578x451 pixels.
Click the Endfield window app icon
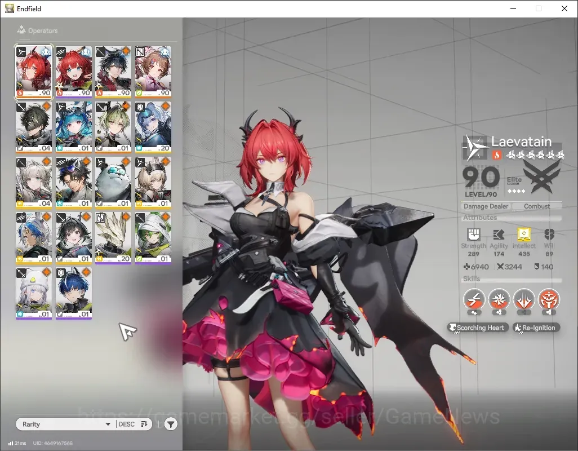pyautogui.click(x=9, y=8)
